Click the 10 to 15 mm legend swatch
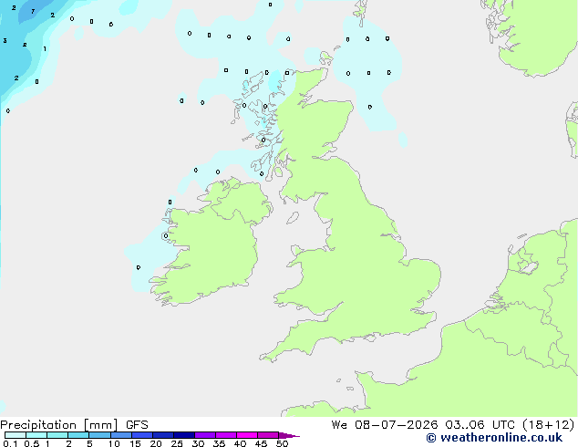 (x=121, y=435)
